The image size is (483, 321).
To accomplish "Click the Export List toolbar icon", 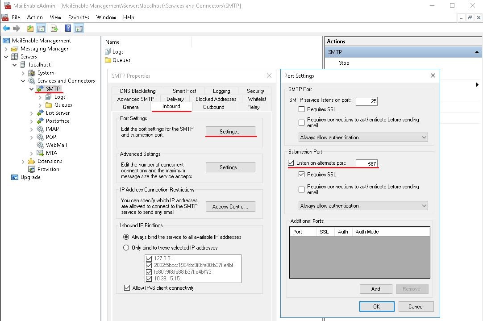I will [54, 28].
